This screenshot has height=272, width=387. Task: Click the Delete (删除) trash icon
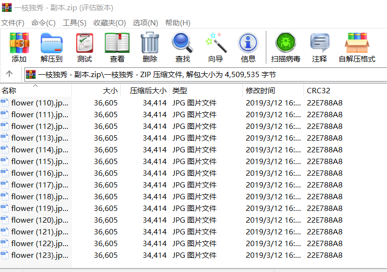(x=150, y=42)
